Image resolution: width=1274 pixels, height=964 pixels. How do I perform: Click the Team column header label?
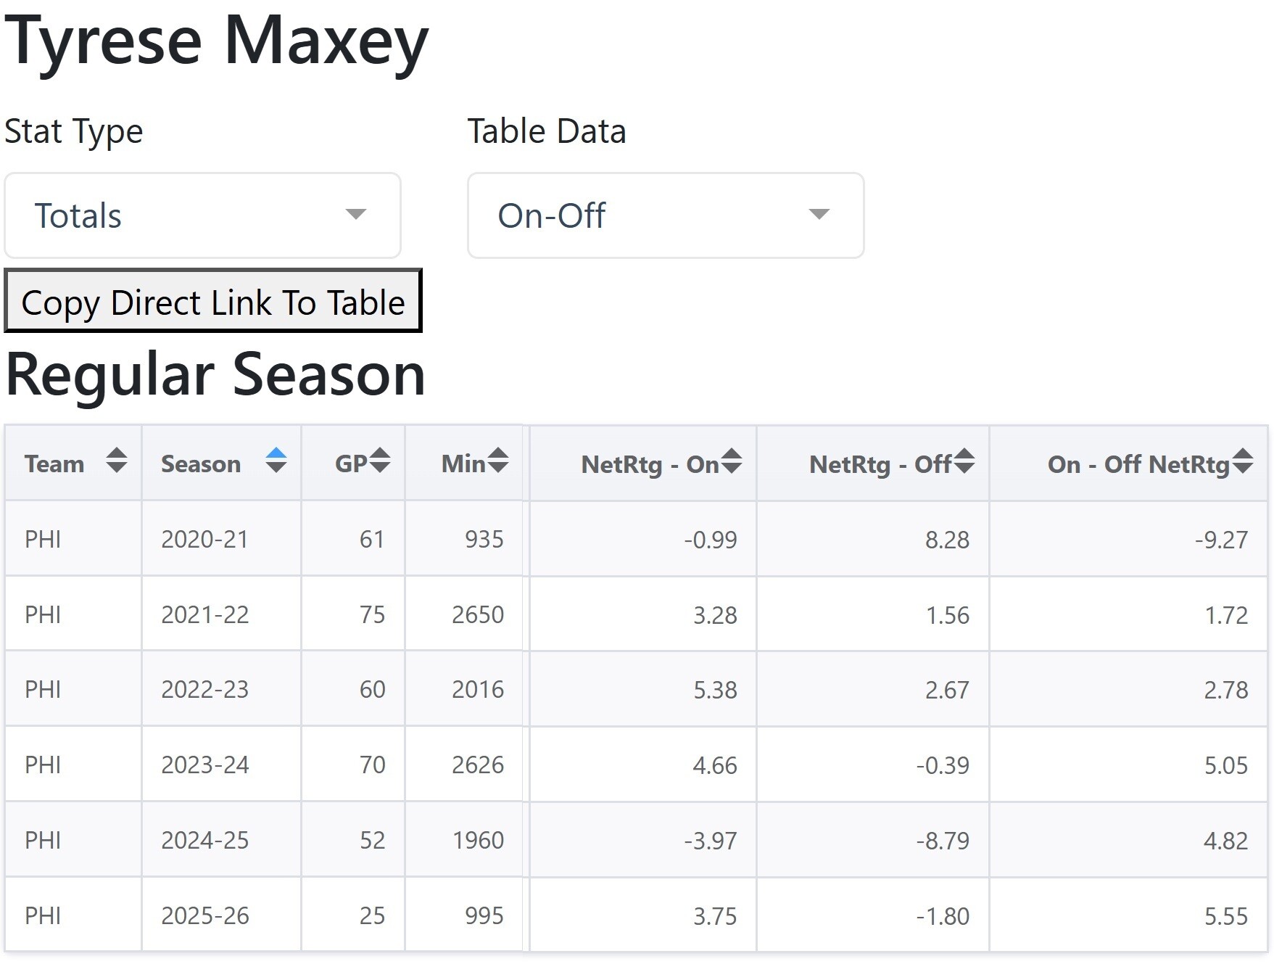pos(54,464)
